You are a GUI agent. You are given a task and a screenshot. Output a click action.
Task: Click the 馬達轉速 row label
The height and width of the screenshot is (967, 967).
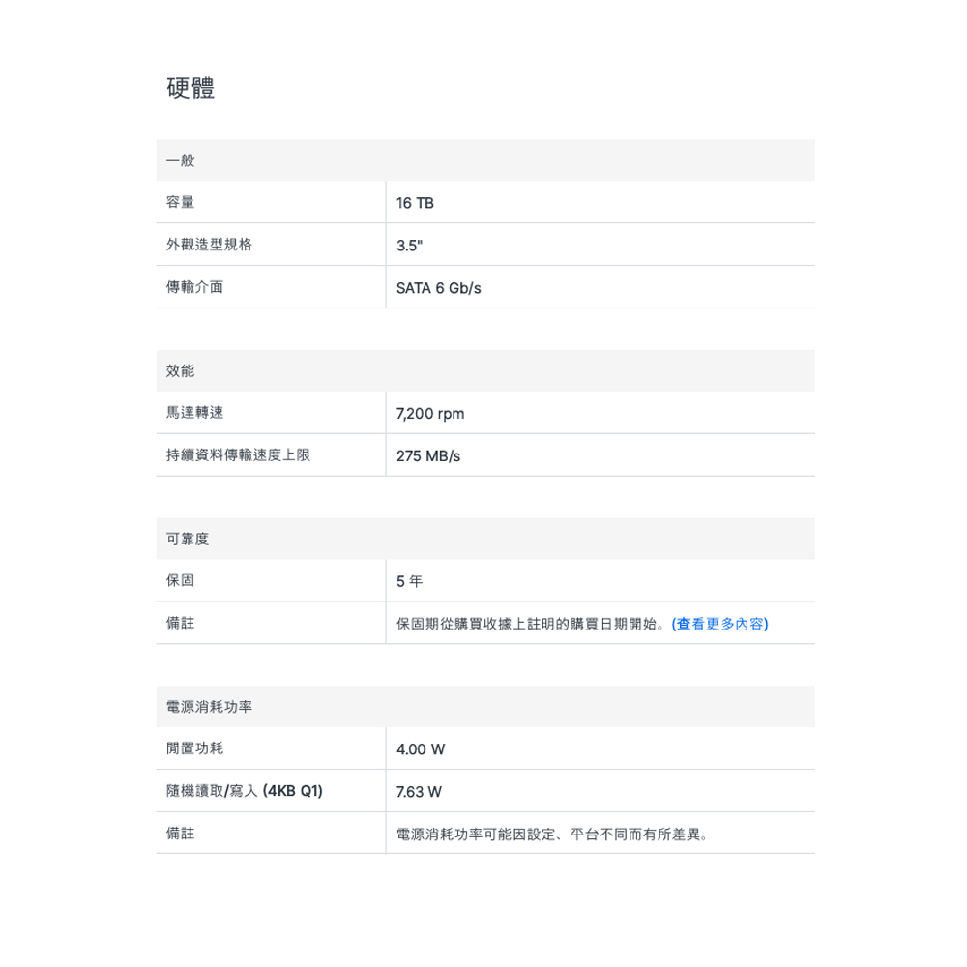coord(194,413)
